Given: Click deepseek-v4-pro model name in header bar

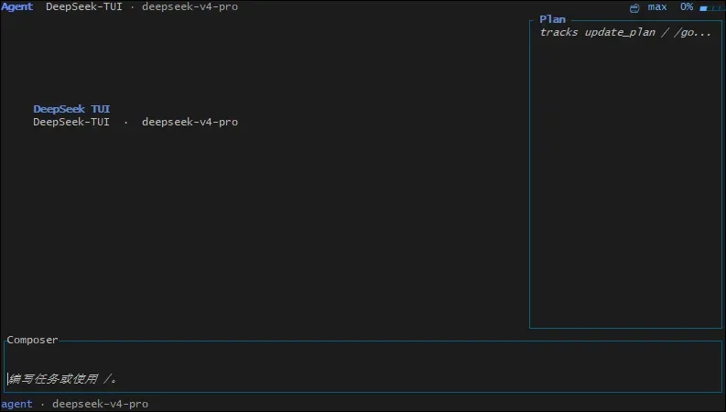Looking at the screenshot, I should [x=190, y=7].
